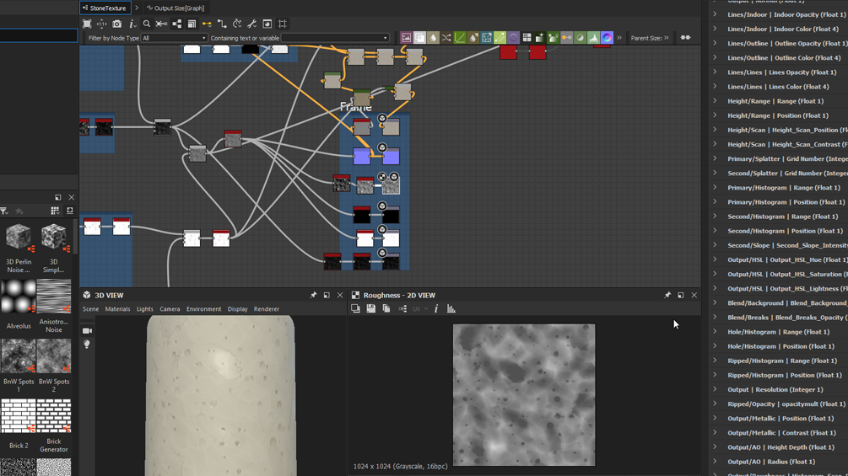Image resolution: width=848 pixels, height=476 pixels.
Task: Click the link curve style icon
Action: pyautogui.click(x=222, y=24)
